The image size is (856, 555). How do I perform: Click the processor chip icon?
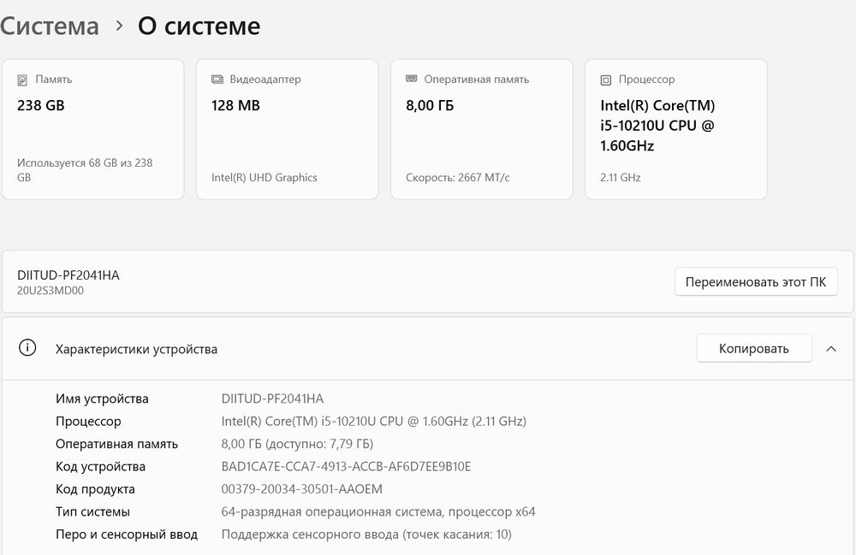[606, 80]
